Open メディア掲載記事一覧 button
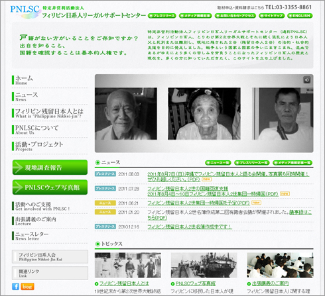The width and height of the screenshot is (325, 296). tap(292, 163)
